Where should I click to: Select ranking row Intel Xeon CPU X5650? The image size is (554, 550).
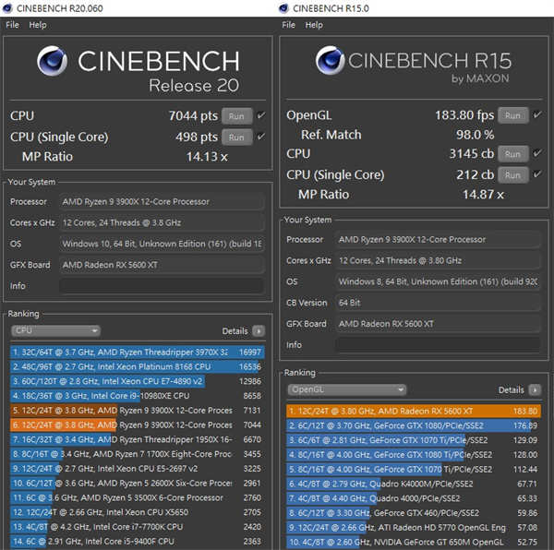pyautogui.click(x=137, y=512)
